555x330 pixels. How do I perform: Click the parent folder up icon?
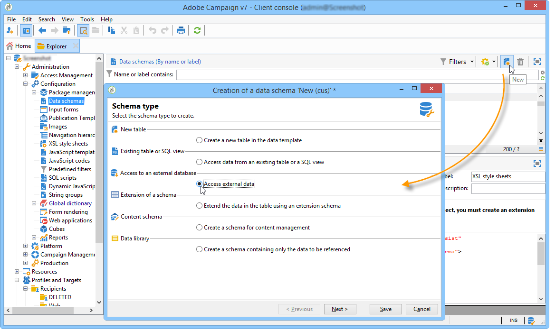click(x=67, y=31)
